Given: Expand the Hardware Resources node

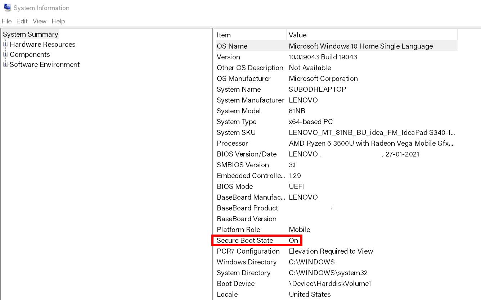Looking at the screenshot, I should click(5, 44).
